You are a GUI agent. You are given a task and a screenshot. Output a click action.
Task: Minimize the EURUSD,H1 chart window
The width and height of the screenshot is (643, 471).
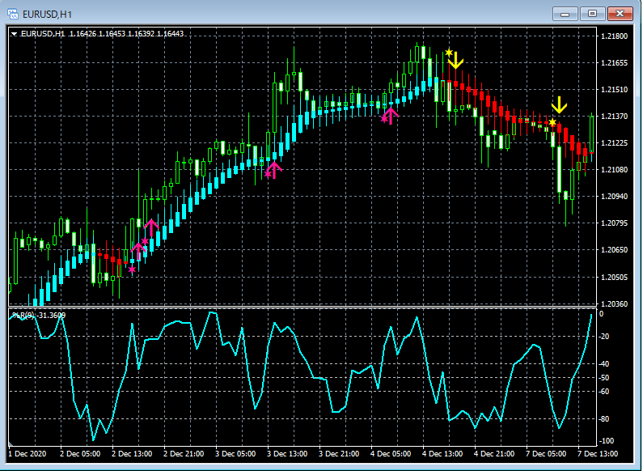tap(565, 14)
